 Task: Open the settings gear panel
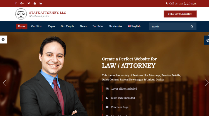click(3, 39)
